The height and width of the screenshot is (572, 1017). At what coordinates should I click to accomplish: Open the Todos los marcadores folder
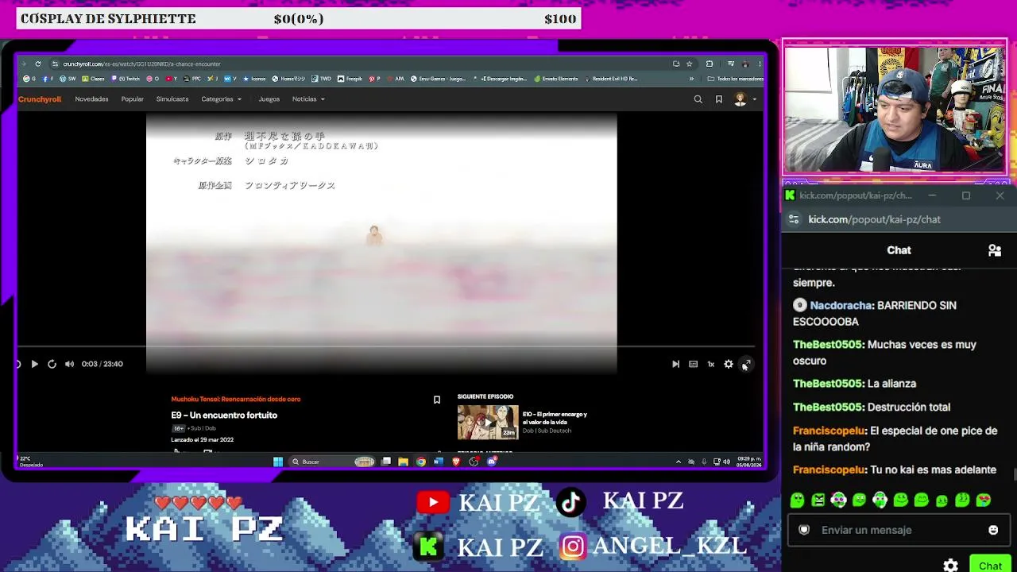coord(736,79)
